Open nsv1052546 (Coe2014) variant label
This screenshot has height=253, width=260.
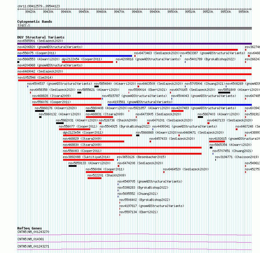35,77
